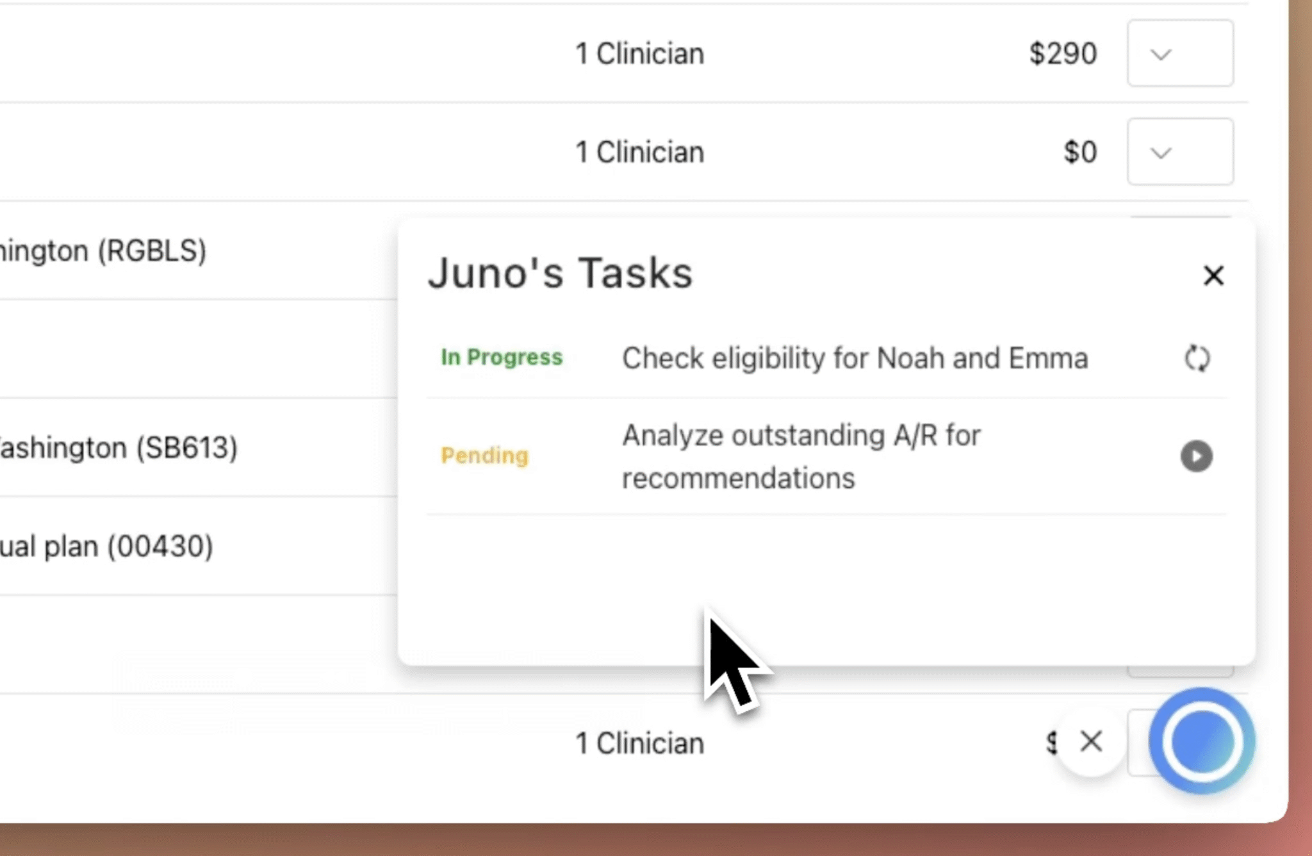
Task: Click the In Progress status label
Action: [x=502, y=358]
